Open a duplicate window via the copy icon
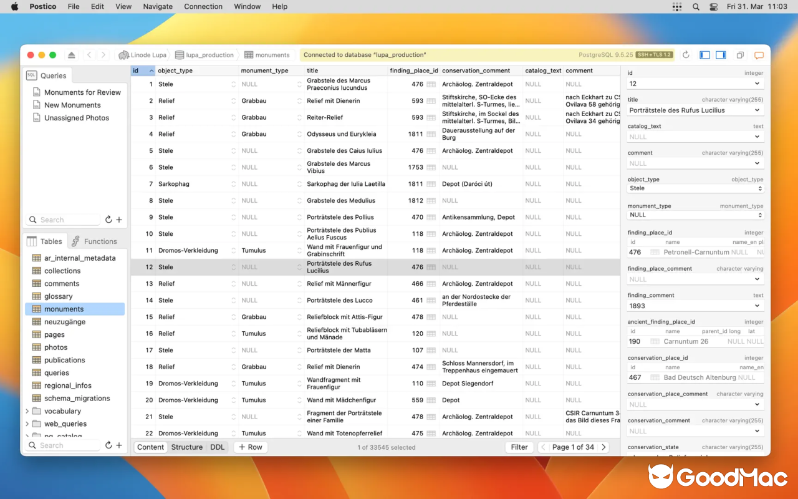Image resolution: width=798 pixels, height=499 pixels. pos(740,54)
